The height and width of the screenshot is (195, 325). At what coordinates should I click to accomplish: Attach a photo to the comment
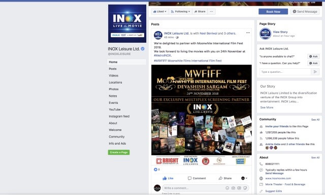[233, 188]
